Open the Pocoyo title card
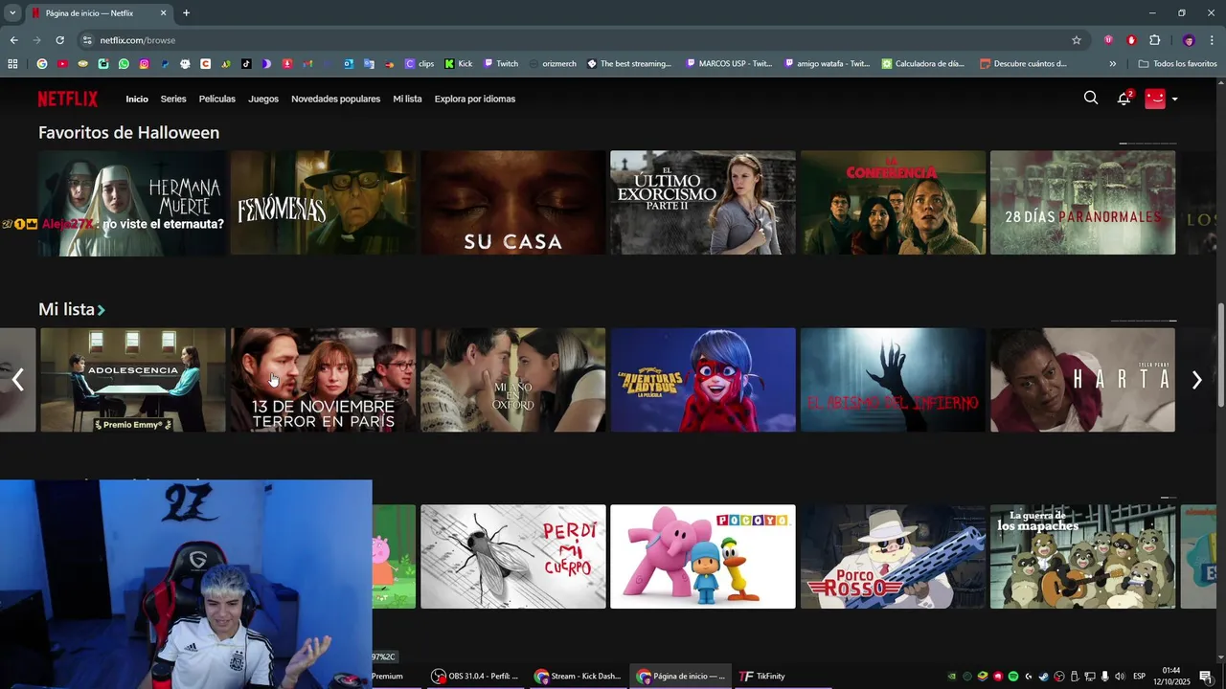 click(x=703, y=557)
